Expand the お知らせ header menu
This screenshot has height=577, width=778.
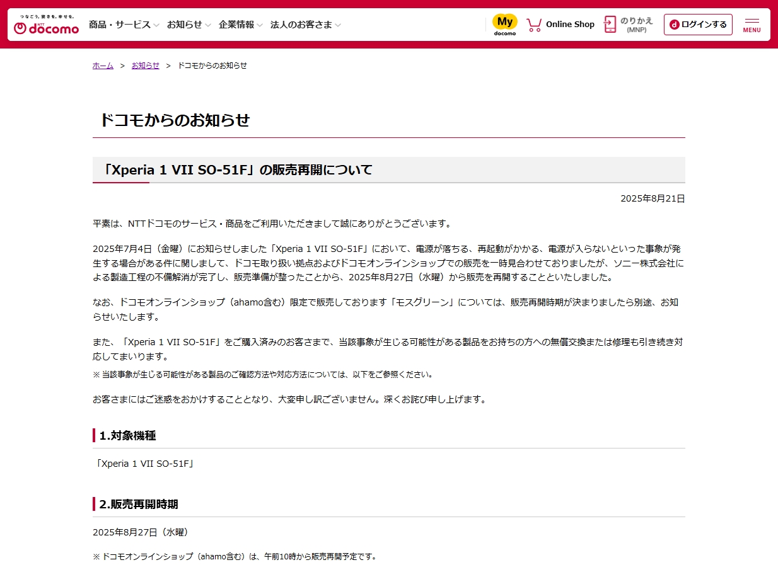point(189,25)
